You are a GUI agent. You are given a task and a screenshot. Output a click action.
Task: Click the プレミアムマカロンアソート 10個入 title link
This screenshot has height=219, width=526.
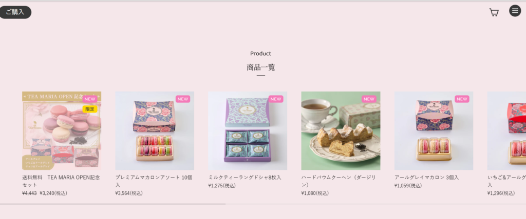pyautogui.click(x=154, y=181)
